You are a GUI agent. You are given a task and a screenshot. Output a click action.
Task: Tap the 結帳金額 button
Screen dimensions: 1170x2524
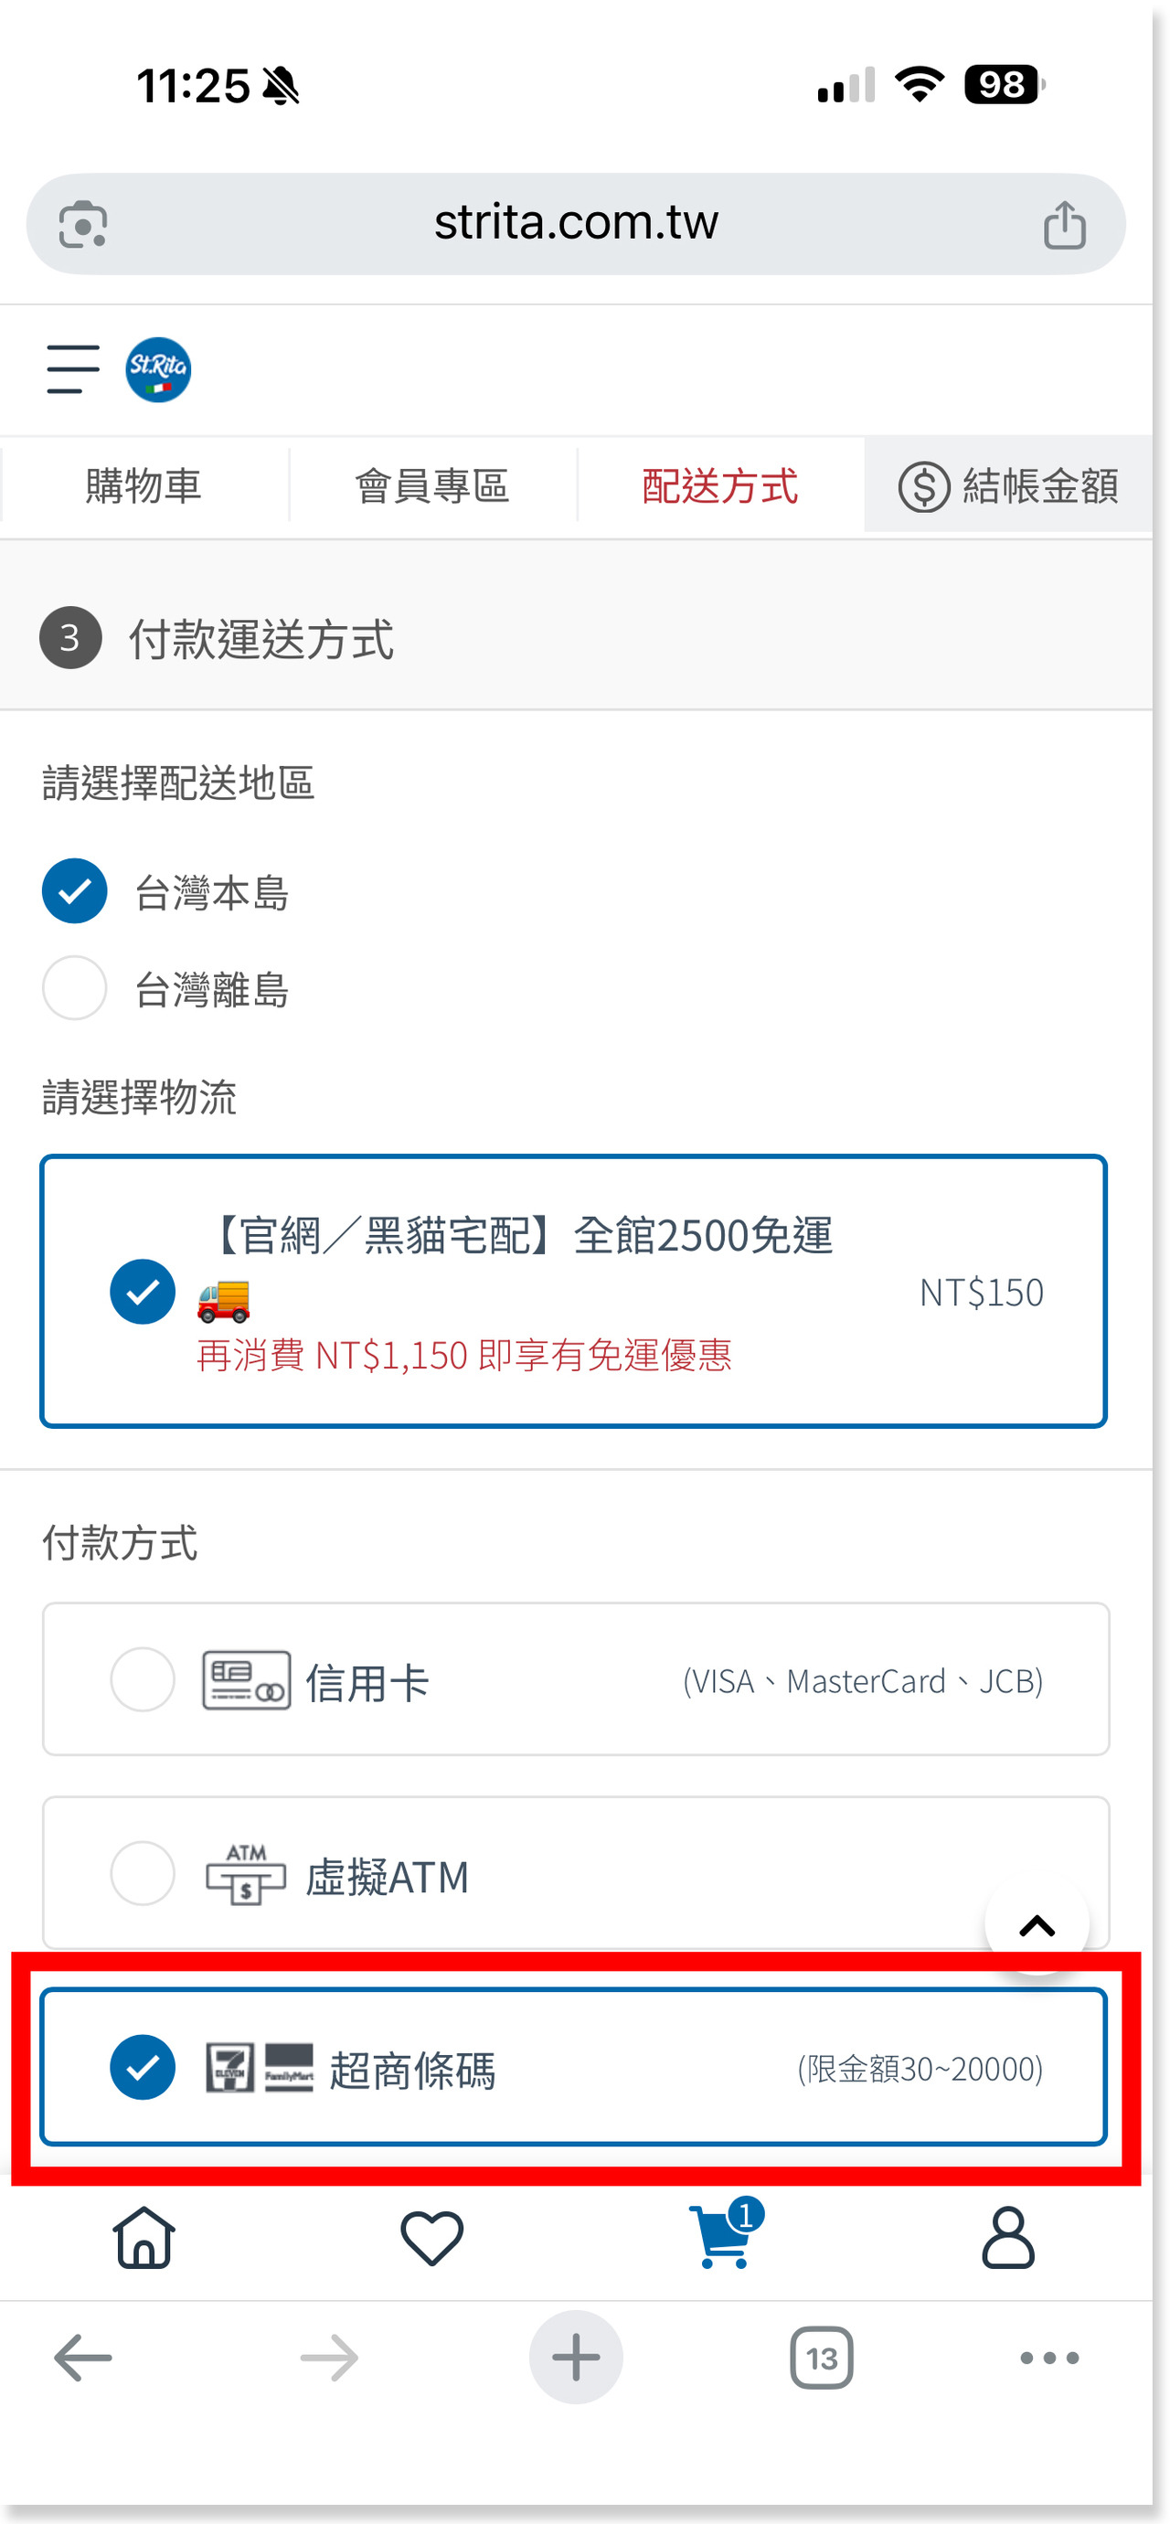(1007, 486)
